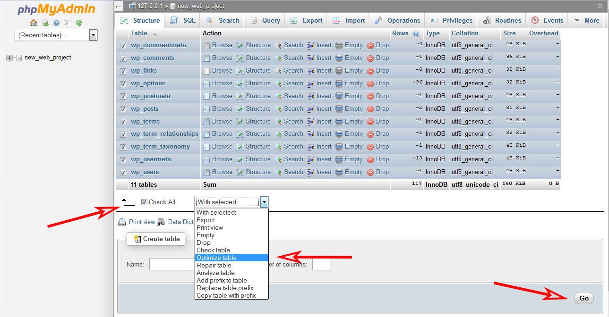Open the With selected dropdown arrow

[x=264, y=201]
